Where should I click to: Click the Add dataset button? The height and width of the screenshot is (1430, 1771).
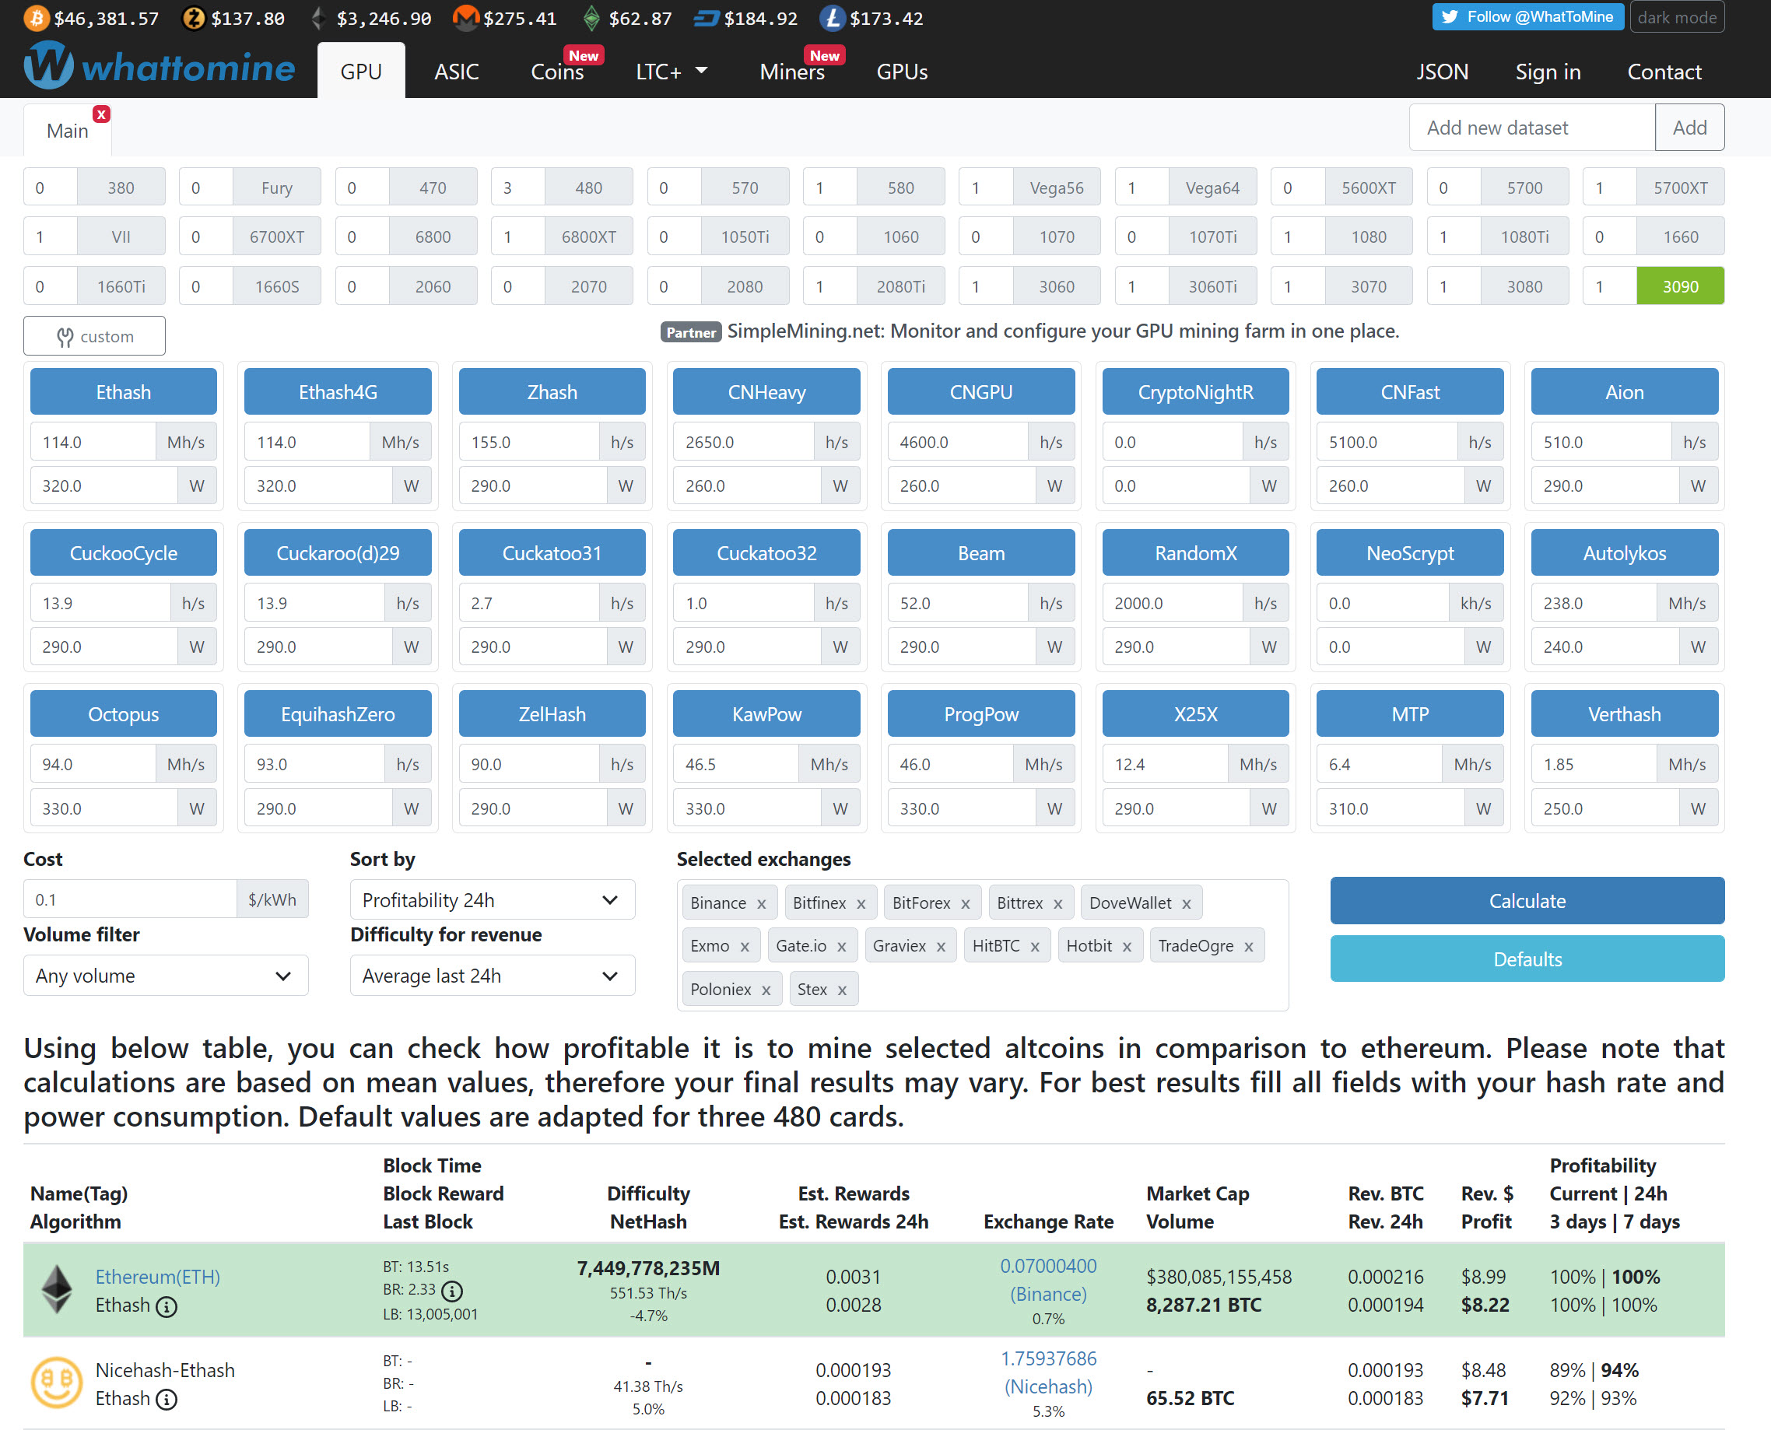pos(1689,128)
